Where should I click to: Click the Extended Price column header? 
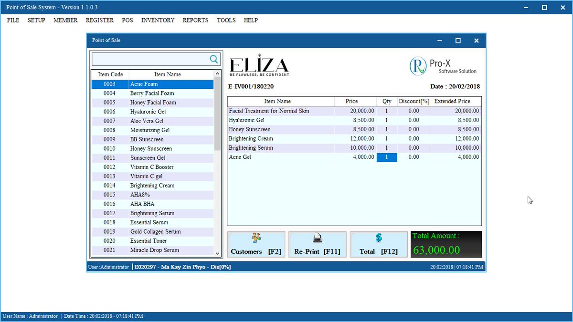(452, 101)
